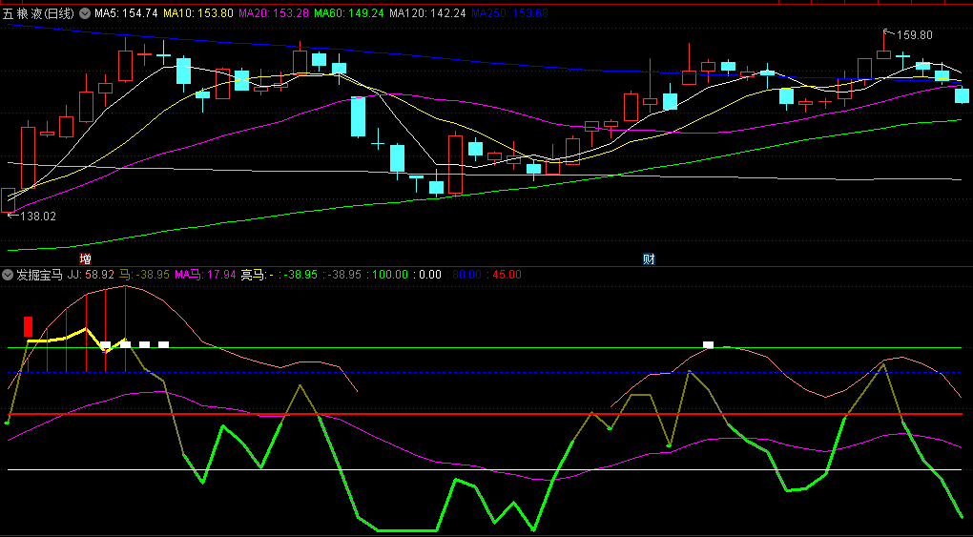Click the white 0.00 indicator value
The width and height of the screenshot is (973, 537).
427,275
